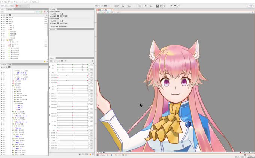
Task: Click the bottom color swatch in tool details
Action: tap(57, 26)
